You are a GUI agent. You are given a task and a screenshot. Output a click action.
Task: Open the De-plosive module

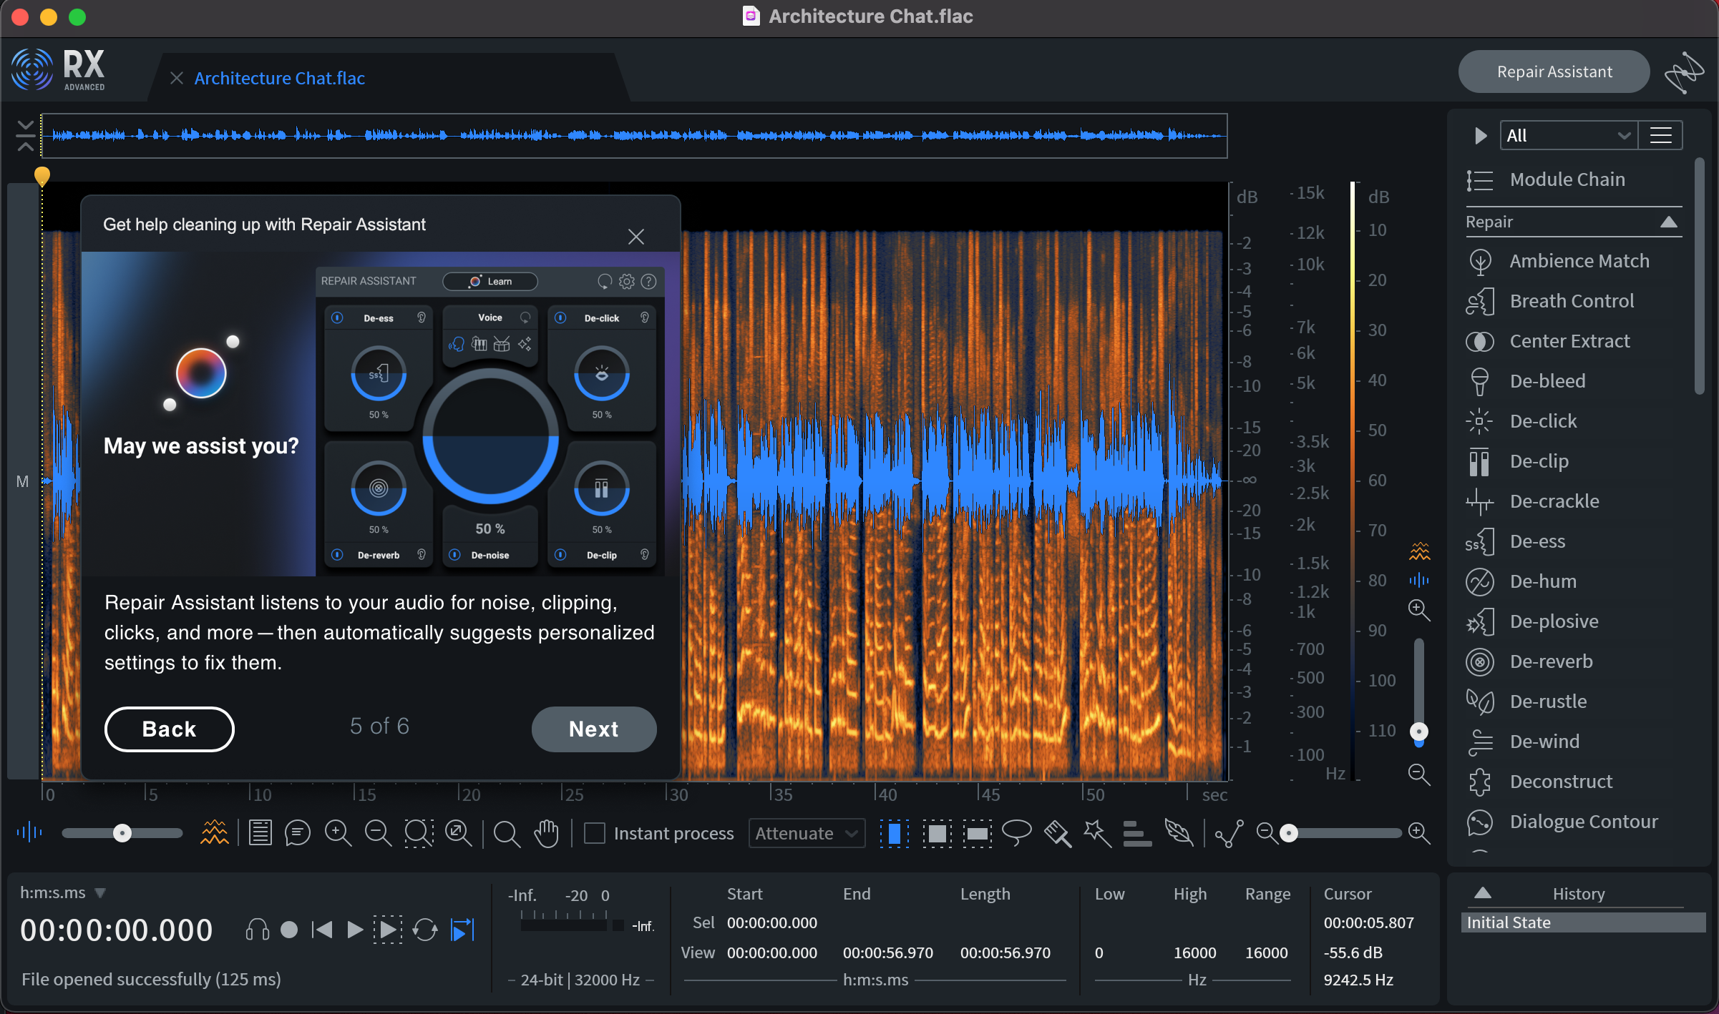pos(1554,621)
